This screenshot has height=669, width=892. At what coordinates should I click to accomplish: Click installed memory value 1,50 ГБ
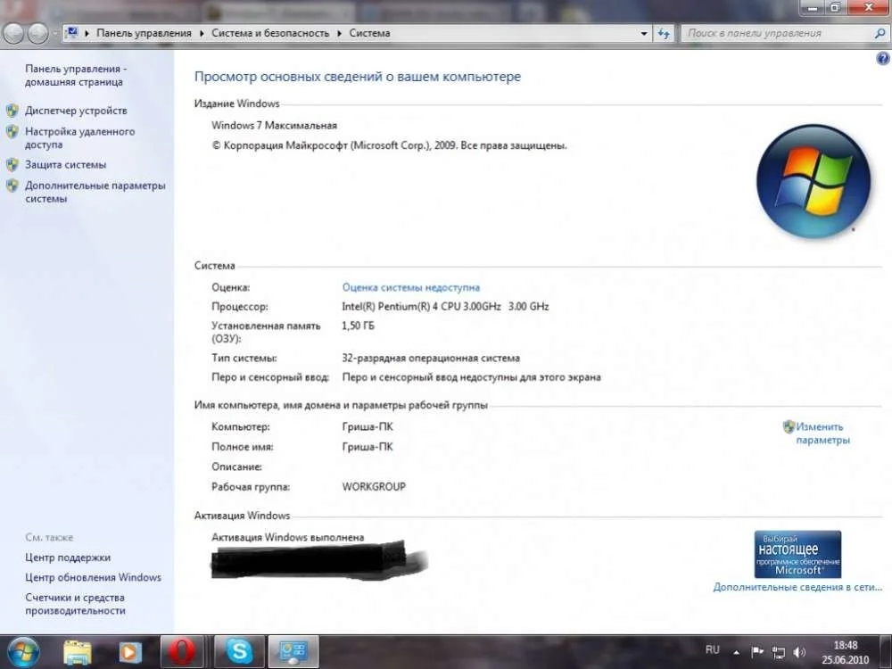tap(358, 326)
